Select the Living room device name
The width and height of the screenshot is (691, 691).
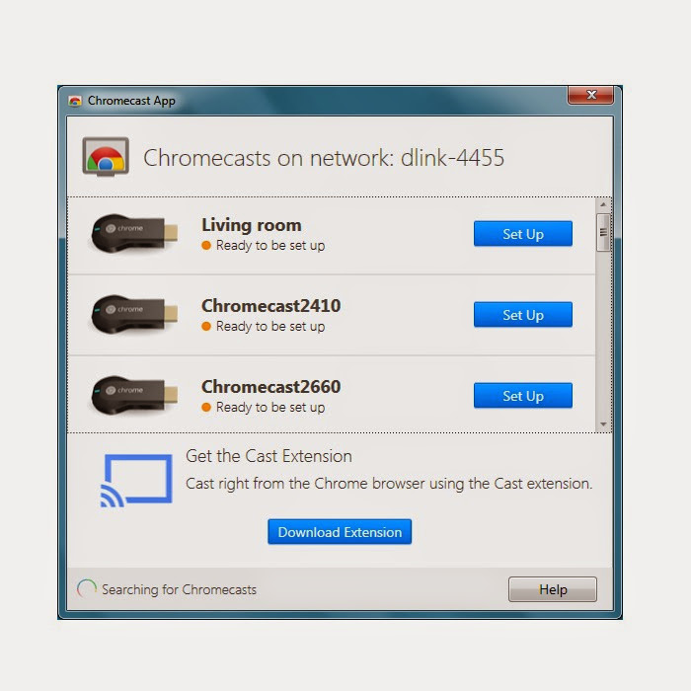252,225
